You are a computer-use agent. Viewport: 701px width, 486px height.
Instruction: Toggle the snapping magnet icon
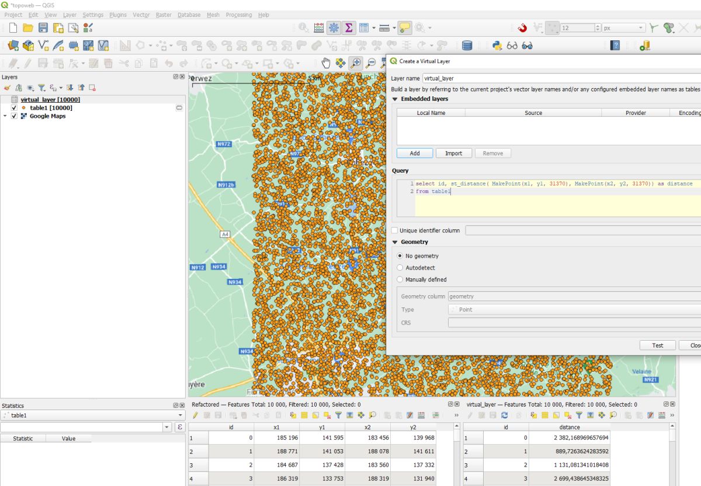(x=522, y=28)
